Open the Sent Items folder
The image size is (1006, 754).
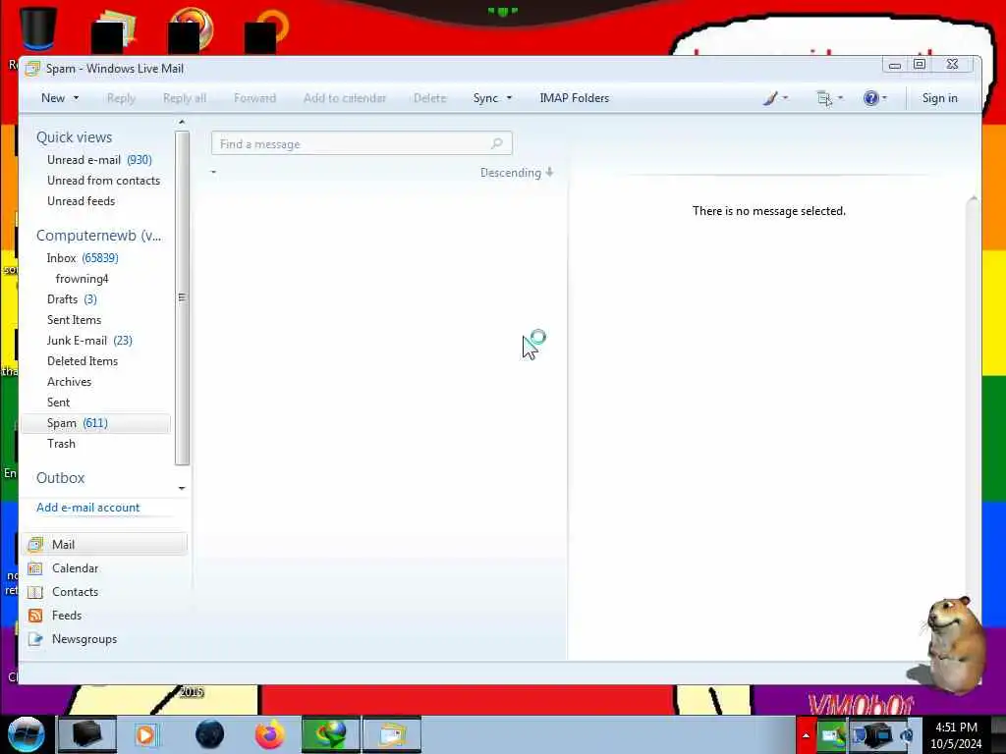click(74, 319)
